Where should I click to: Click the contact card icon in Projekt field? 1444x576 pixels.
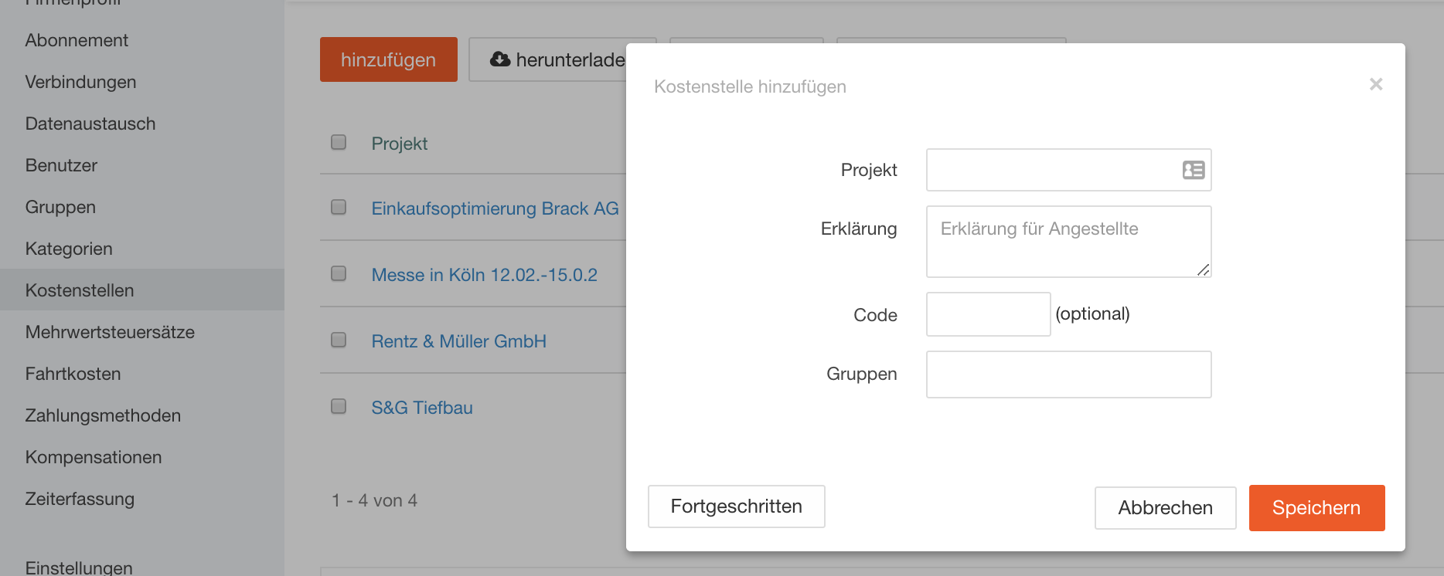(1194, 170)
